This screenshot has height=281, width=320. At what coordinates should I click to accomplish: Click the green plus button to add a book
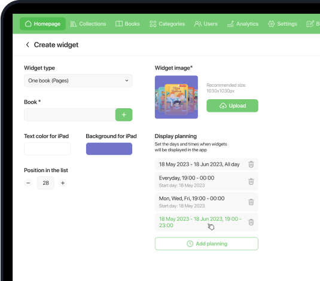(124, 115)
